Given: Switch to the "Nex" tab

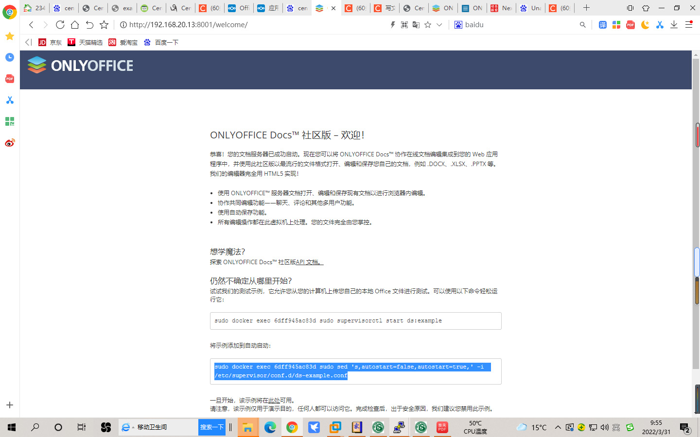Looking at the screenshot, I should 501,8.
